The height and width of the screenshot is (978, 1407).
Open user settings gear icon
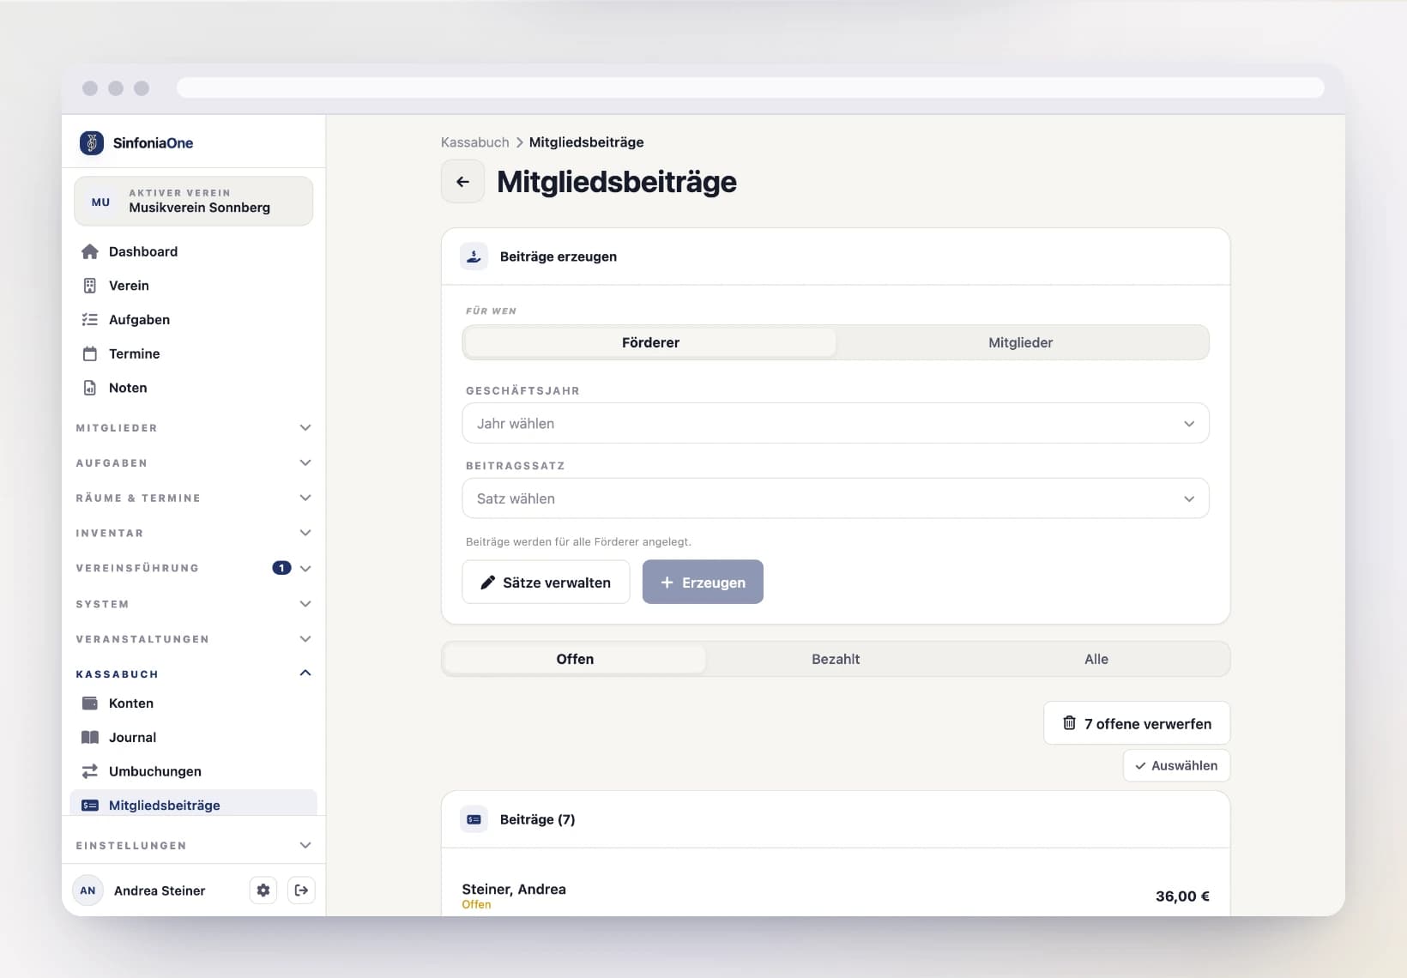click(263, 890)
